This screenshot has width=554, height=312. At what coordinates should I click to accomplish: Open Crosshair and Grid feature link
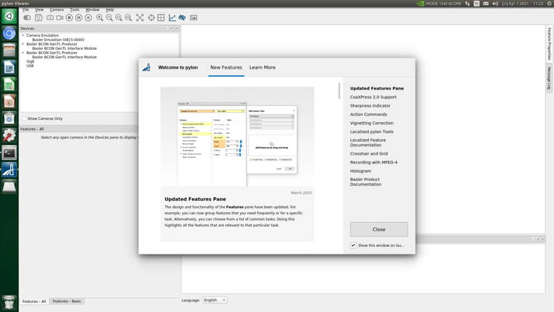click(x=369, y=153)
